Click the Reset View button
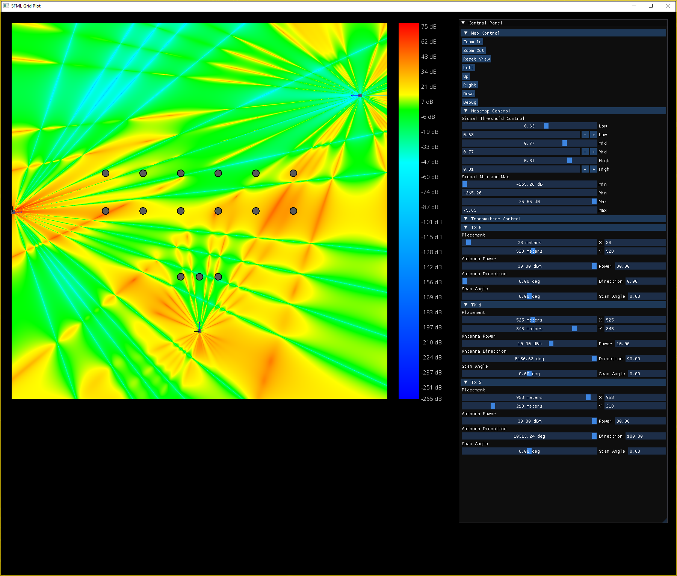The width and height of the screenshot is (677, 576). pos(476,59)
